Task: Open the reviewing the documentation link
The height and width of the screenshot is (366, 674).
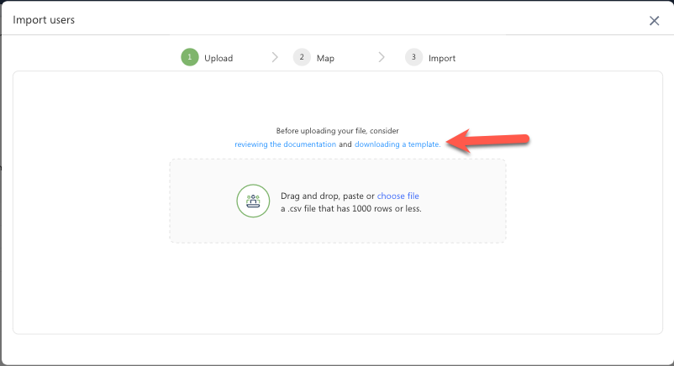Action: tap(285, 144)
